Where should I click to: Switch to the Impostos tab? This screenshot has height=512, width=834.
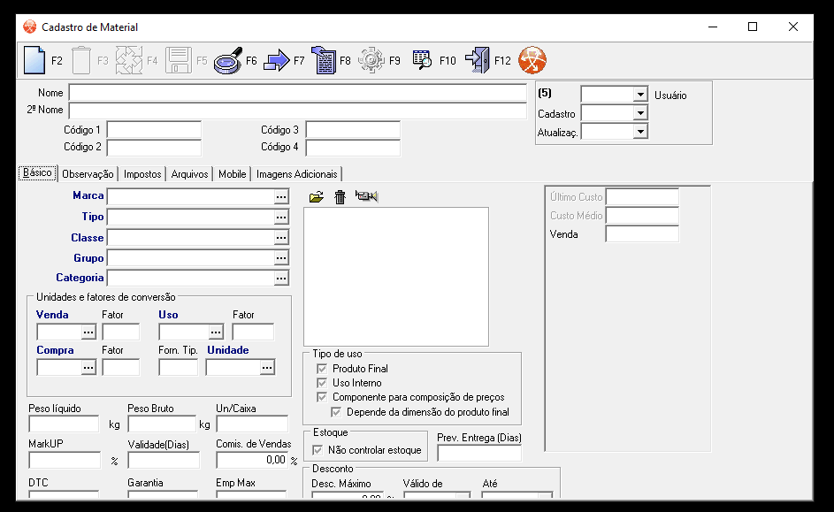point(142,173)
